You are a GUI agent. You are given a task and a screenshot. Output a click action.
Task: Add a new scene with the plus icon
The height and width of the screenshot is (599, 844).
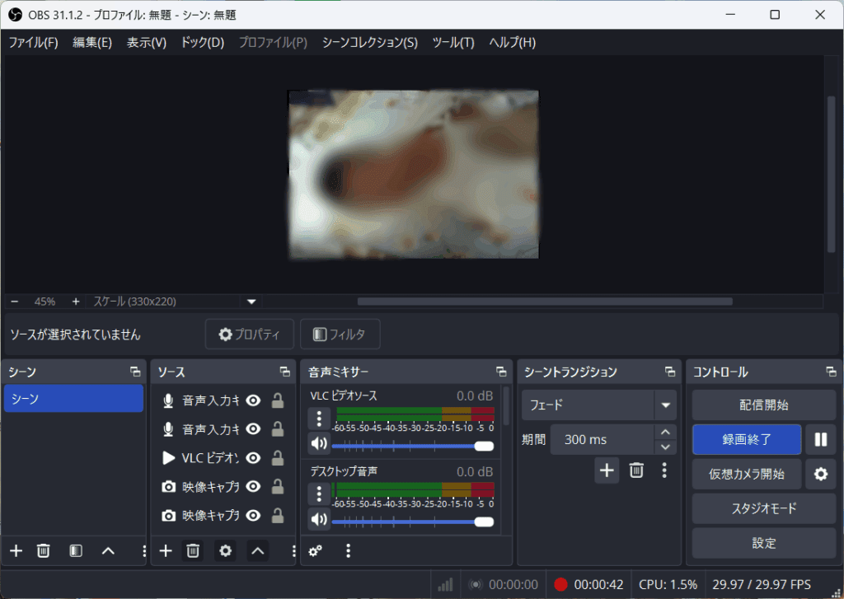15,550
